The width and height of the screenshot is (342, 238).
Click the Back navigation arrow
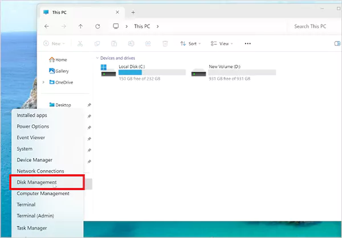tap(47, 26)
